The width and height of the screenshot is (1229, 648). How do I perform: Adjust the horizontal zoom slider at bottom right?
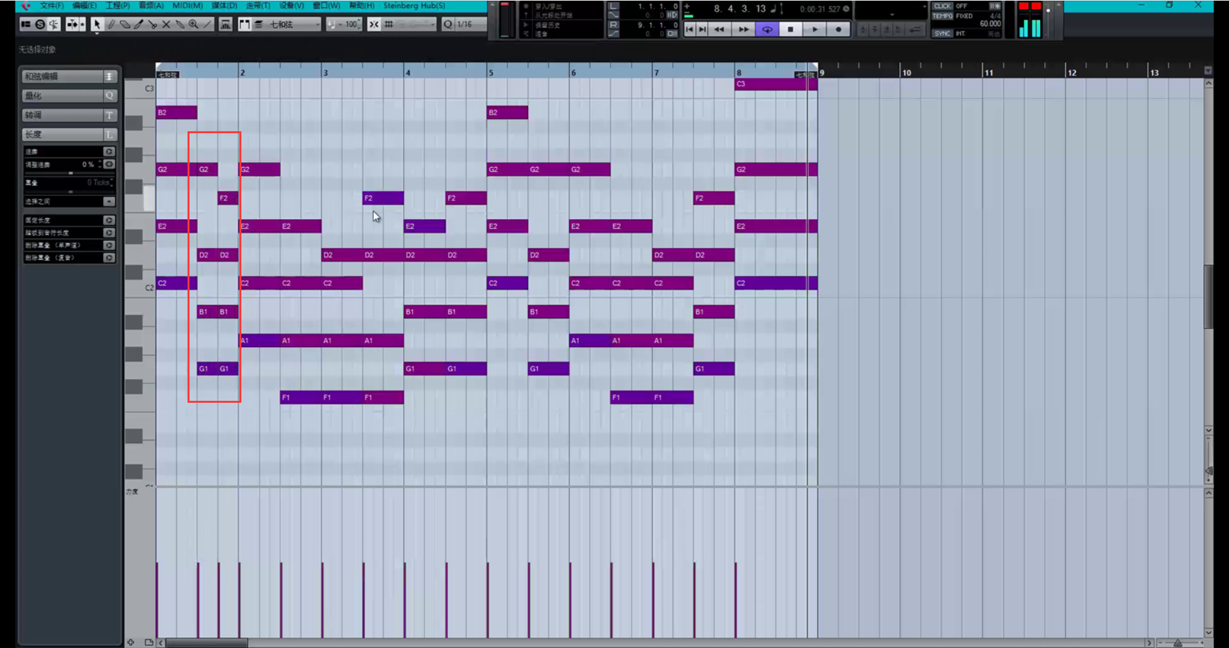[1178, 643]
